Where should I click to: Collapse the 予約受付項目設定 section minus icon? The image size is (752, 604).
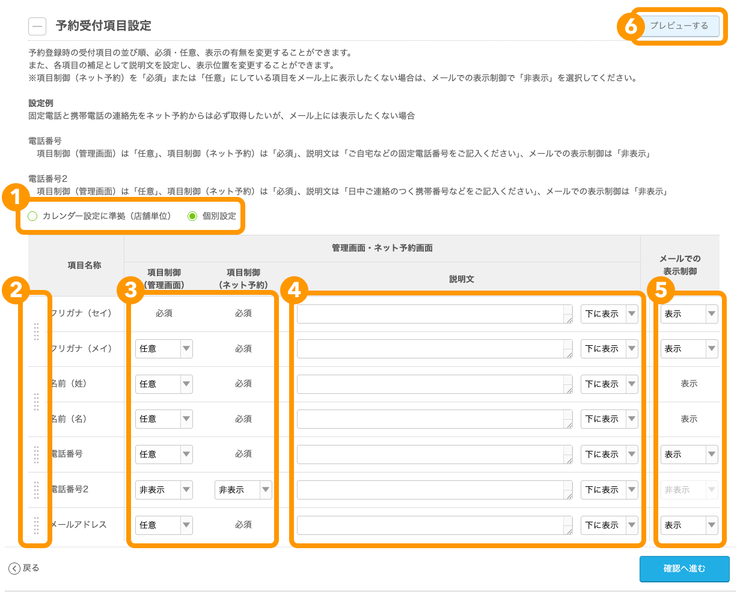pyautogui.click(x=37, y=26)
